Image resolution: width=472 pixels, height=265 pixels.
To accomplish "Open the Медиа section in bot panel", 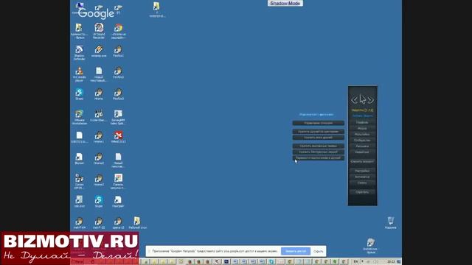I will pos(362,128).
